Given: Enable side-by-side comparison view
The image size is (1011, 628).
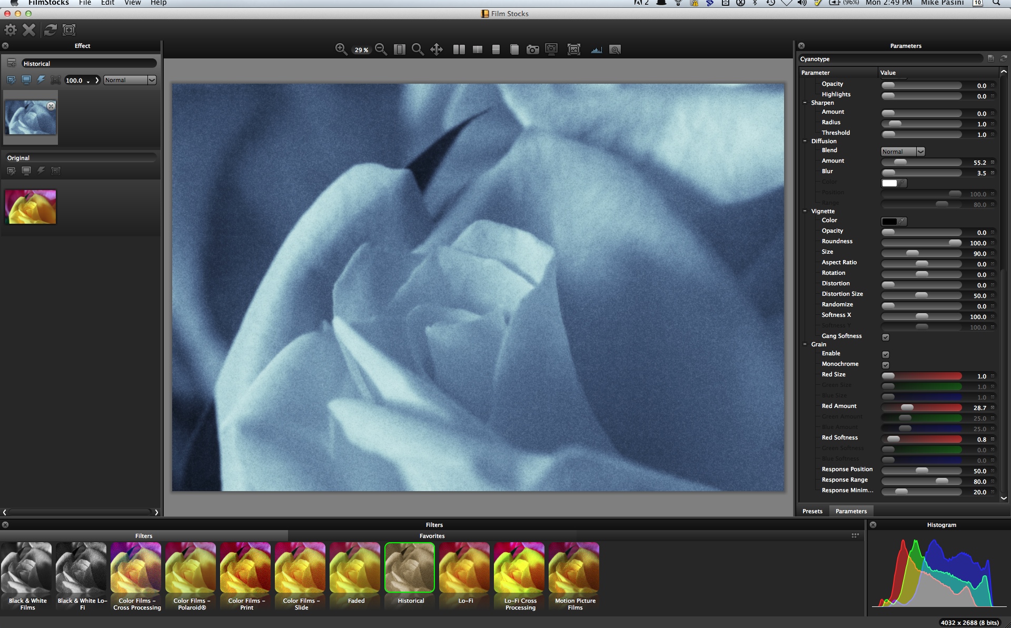Looking at the screenshot, I should pyautogui.click(x=459, y=49).
